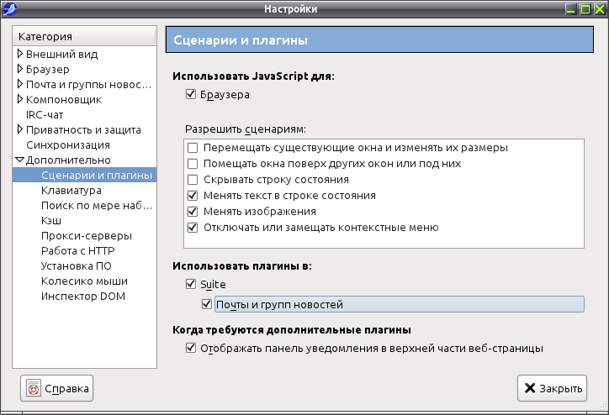
Task: Click the Разрешить сценариям label
Action: pyautogui.click(x=246, y=129)
